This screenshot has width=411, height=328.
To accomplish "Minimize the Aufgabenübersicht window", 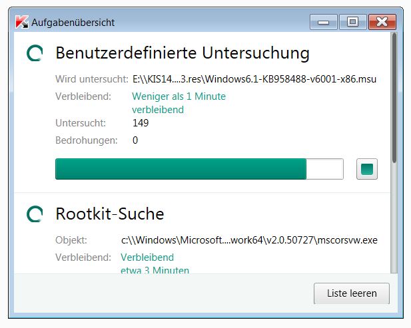I will point(324,22).
